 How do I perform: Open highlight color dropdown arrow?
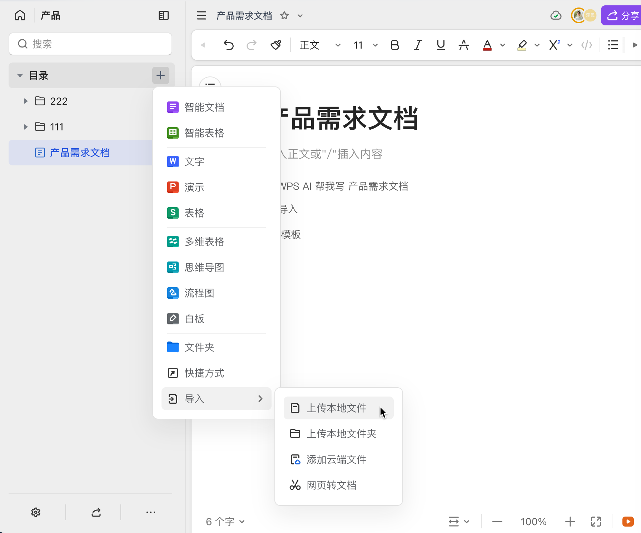point(537,45)
